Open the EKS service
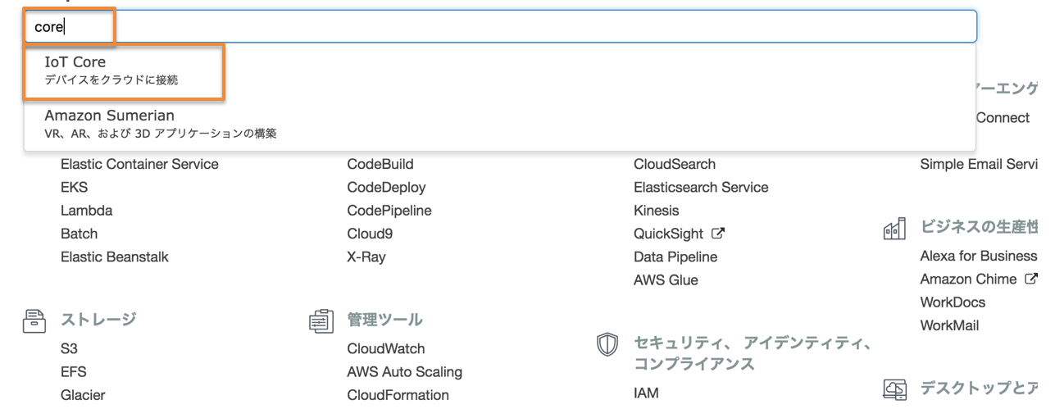Screen dimensions: 1055x418 [74, 188]
